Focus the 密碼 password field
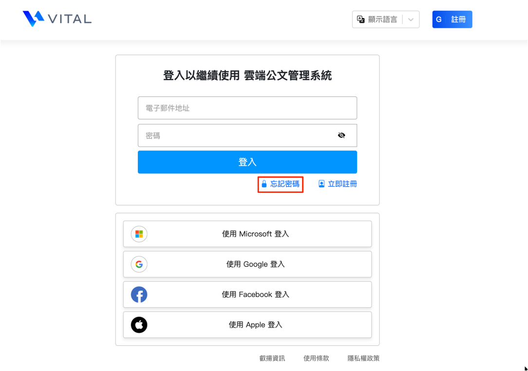 click(x=247, y=136)
